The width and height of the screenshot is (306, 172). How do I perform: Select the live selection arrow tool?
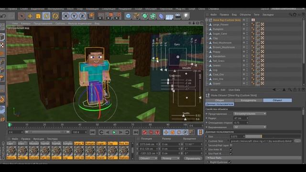(22, 16)
